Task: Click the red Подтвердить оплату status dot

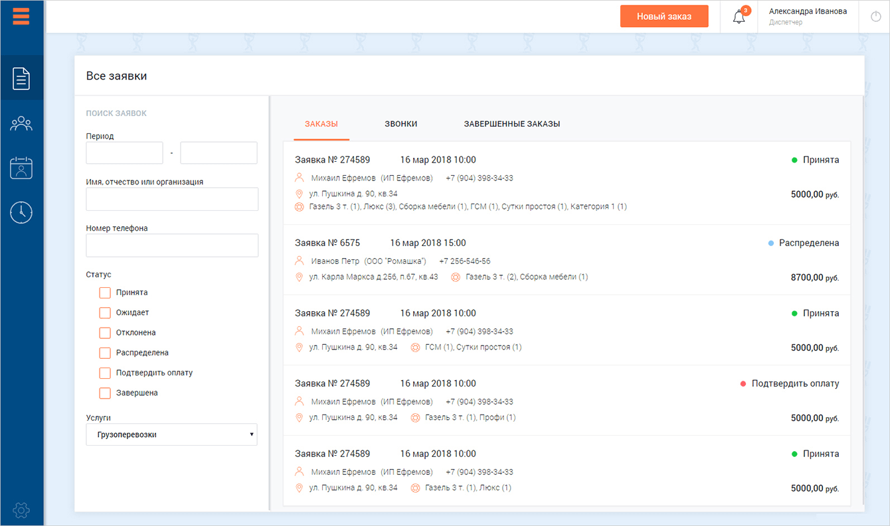Action: 743,383
